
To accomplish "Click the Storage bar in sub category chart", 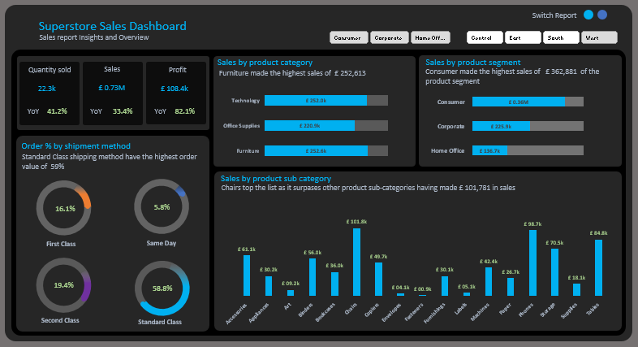I will 554,272.
